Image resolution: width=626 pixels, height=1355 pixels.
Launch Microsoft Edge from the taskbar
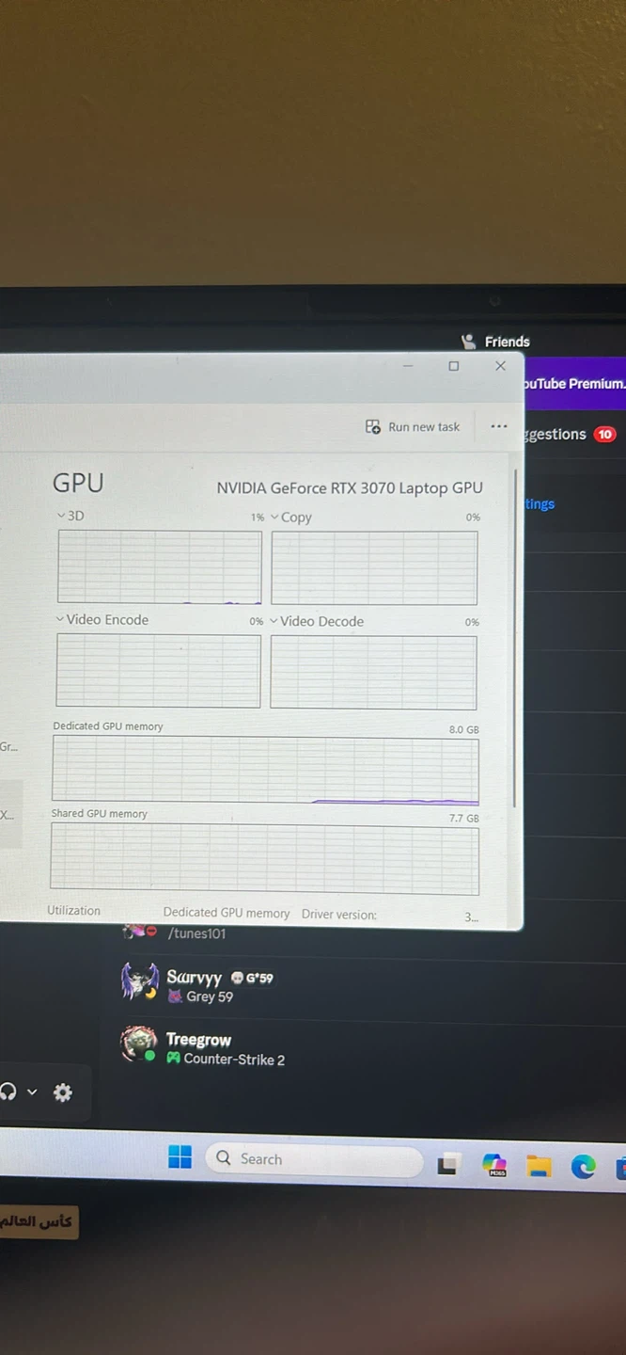583,1168
